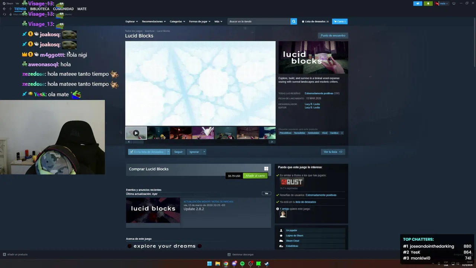Switch to the COMUNIDAD tab

click(63, 9)
